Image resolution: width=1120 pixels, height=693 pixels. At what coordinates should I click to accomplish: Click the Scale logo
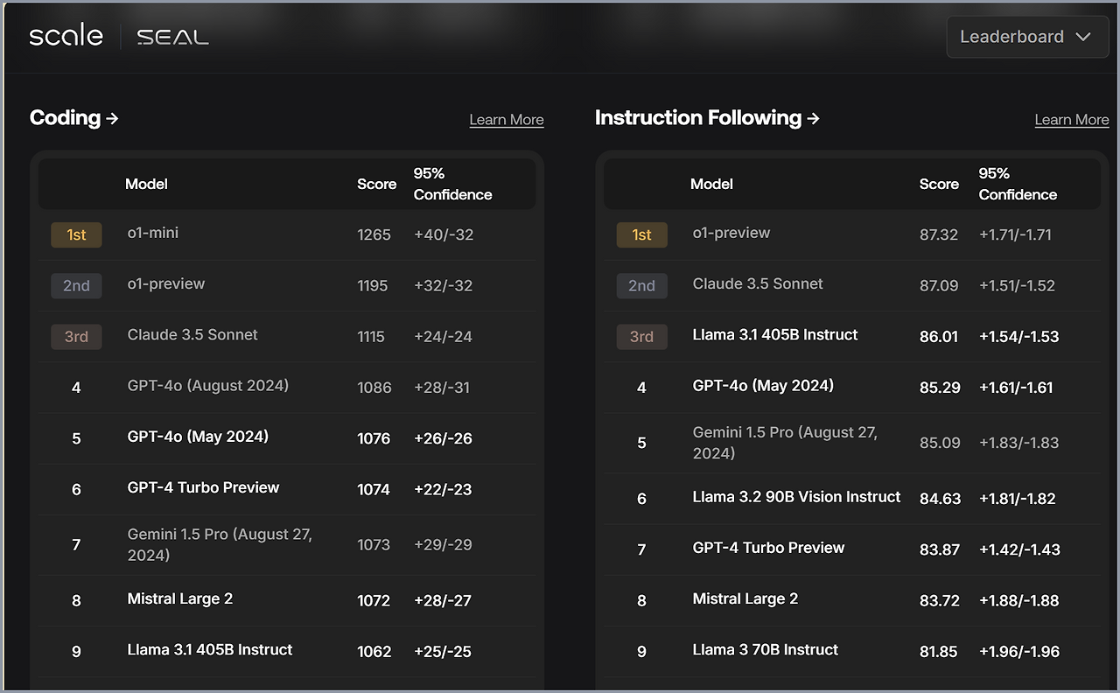click(x=66, y=36)
